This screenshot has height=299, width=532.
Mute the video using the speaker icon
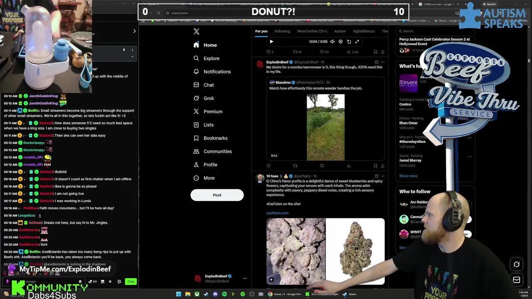(x=332, y=42)
